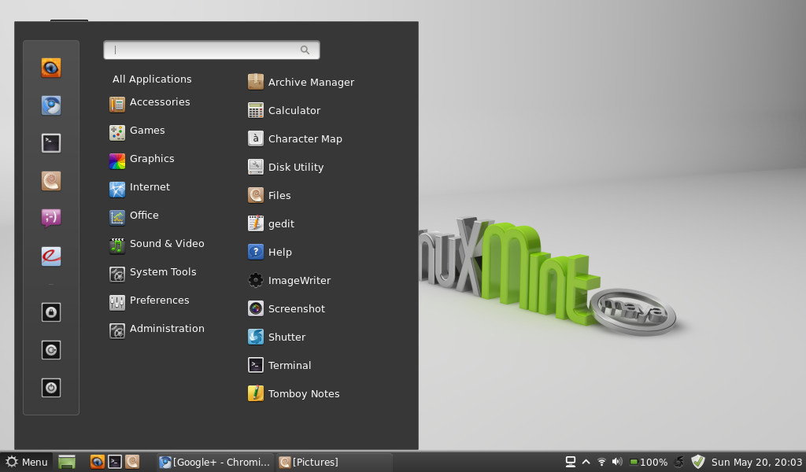Open Terminal from the favorites sidebar
Viewport: 806px width, 472px height.
pos(50,142)
